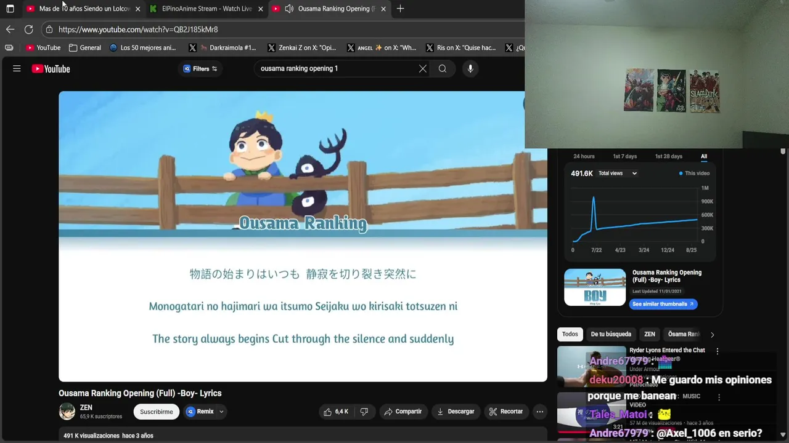Expand the Remix dropdown arrow
The width and height of the screenshot is (789, 443).
point(221,412)
